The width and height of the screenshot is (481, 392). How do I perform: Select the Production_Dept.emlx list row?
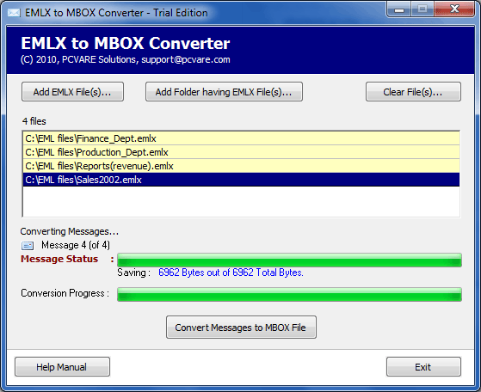pos(241,152)
